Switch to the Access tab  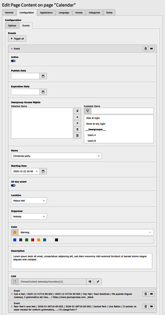(79, 12)
